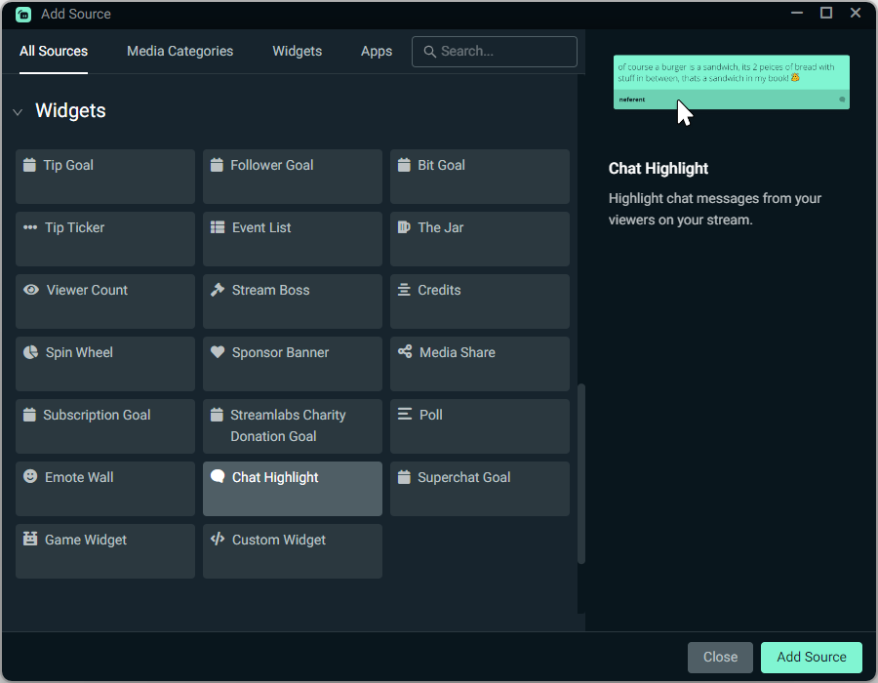The width and height of the screenshot is (878, 683).
Task: Click the Custom Widget code icon
Action: tap(217, 540)
